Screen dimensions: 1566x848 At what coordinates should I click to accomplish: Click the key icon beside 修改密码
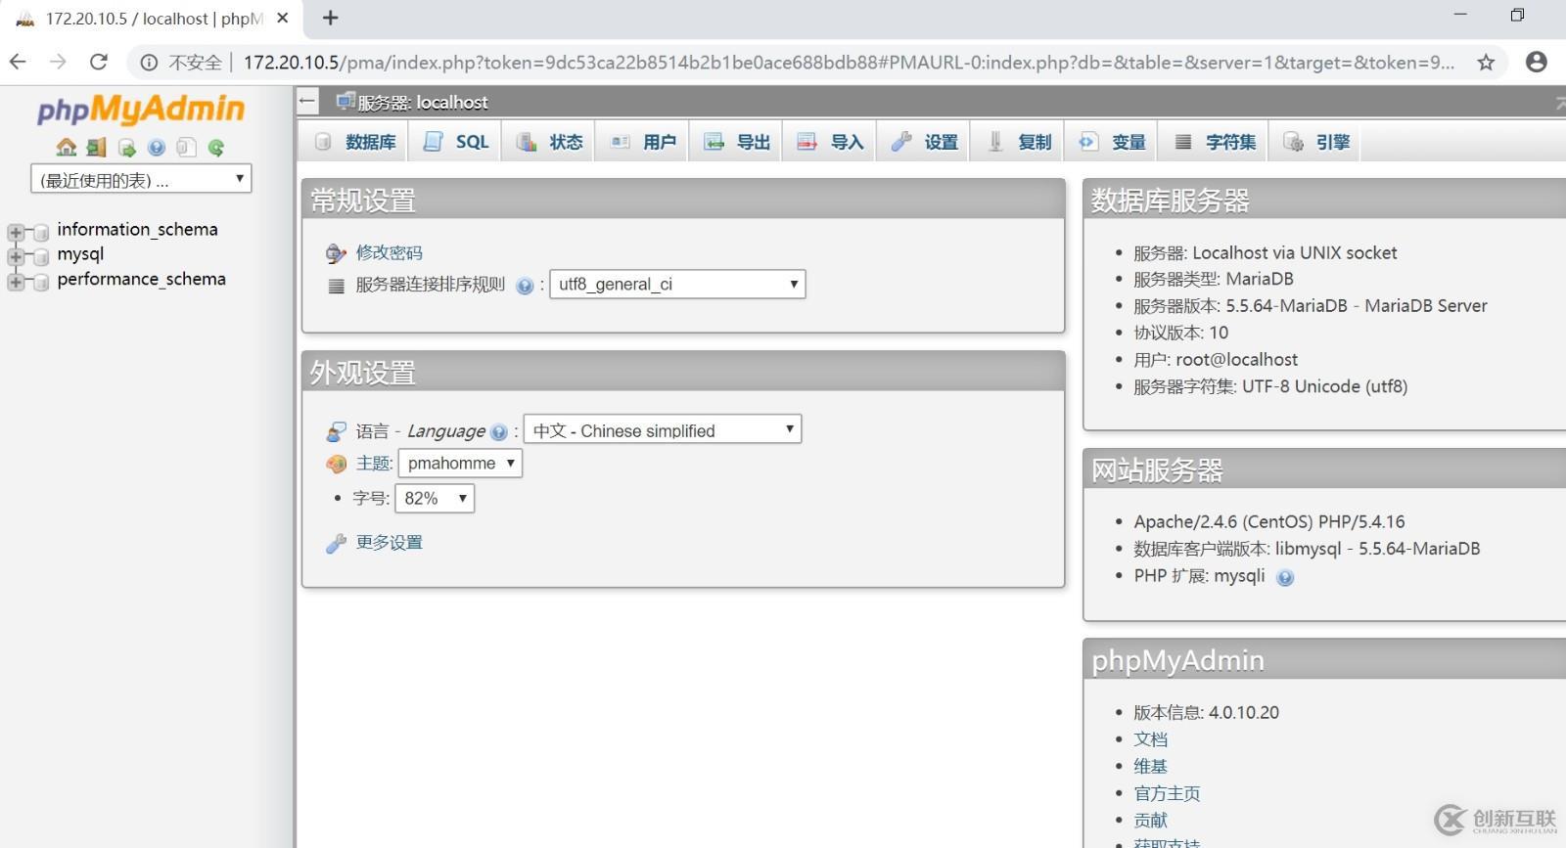pos(336,253)
